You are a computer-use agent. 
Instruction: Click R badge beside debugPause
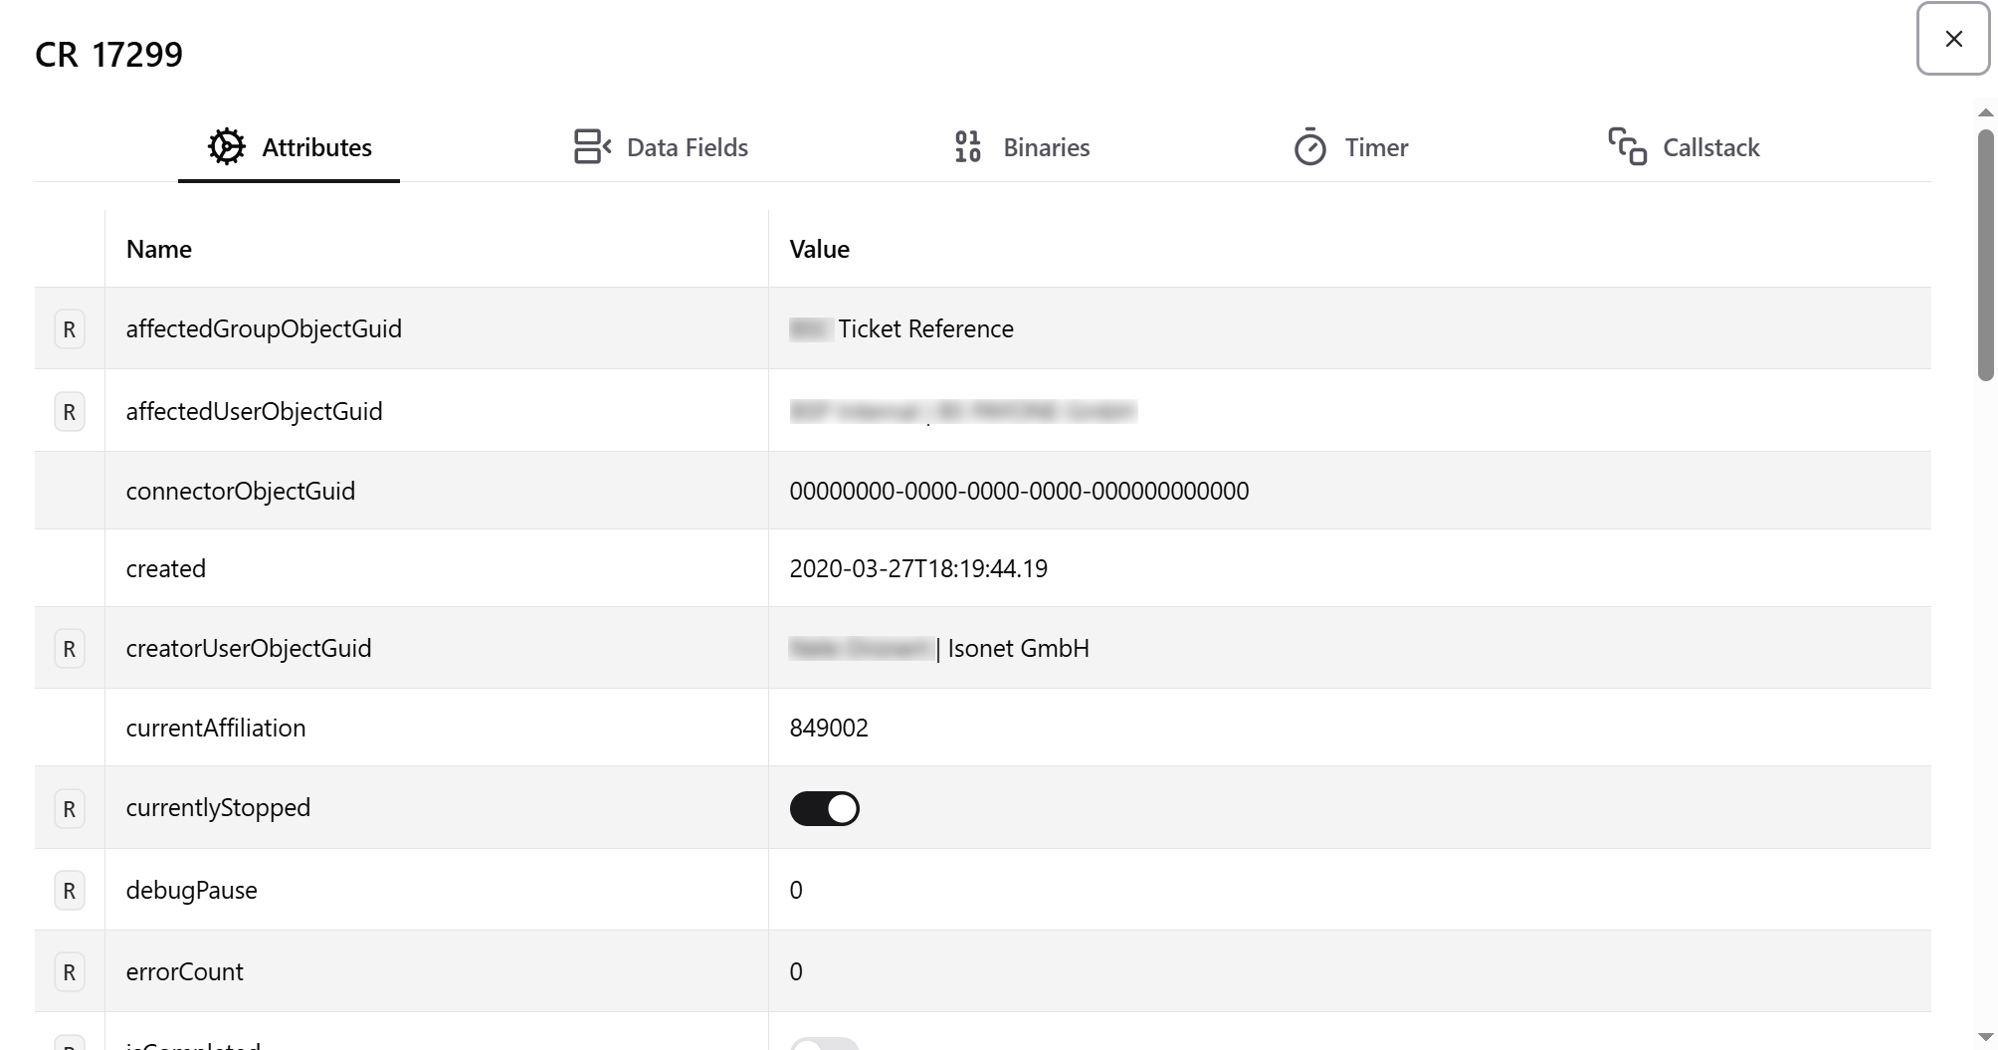point(69,891)
